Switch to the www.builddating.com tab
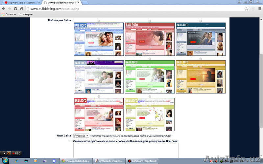This screenshot has width=263, height=164. point(62,2)
